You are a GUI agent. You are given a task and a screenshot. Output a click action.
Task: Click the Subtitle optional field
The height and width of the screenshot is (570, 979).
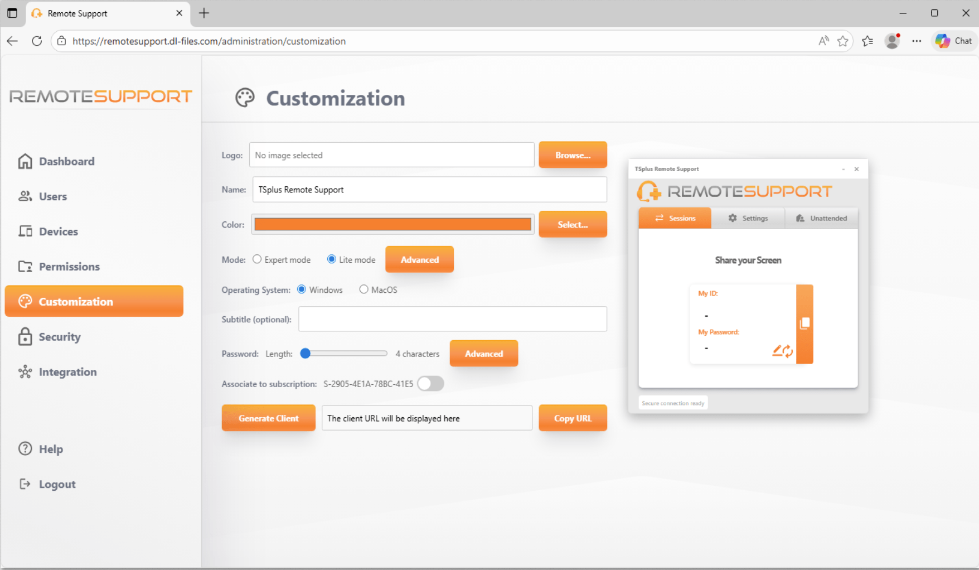point(453,319)
